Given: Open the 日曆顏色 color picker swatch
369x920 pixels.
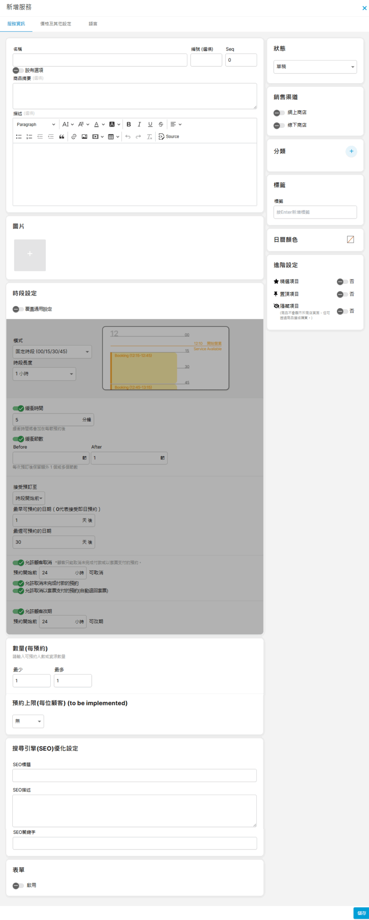Looking at the screenshot, I should tap(350, 239).
